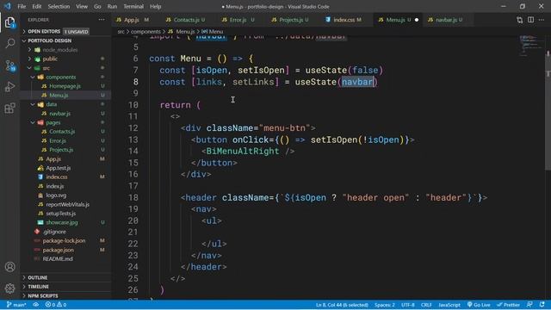Switch to the Contacts.js editor tab

(186, 20)
